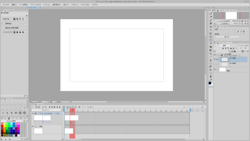Click the new raster layer icon in layer panel
Image resolution: width=250 pixels, height=141 pixels.
230,51
